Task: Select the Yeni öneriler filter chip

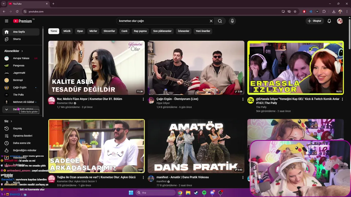Action: point(203,31)
